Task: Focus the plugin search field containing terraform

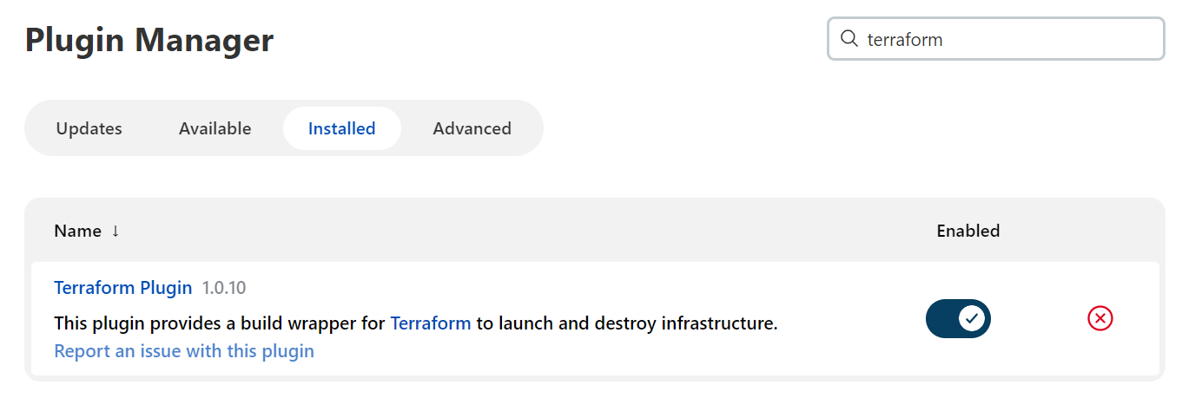Action: [1007, 39]
